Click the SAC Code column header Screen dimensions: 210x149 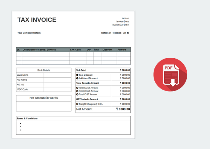pyautogui.click(x=76, y=50)
